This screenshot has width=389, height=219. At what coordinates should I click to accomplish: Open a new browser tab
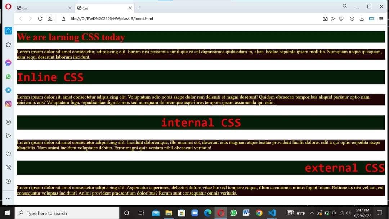coord(139,8)
